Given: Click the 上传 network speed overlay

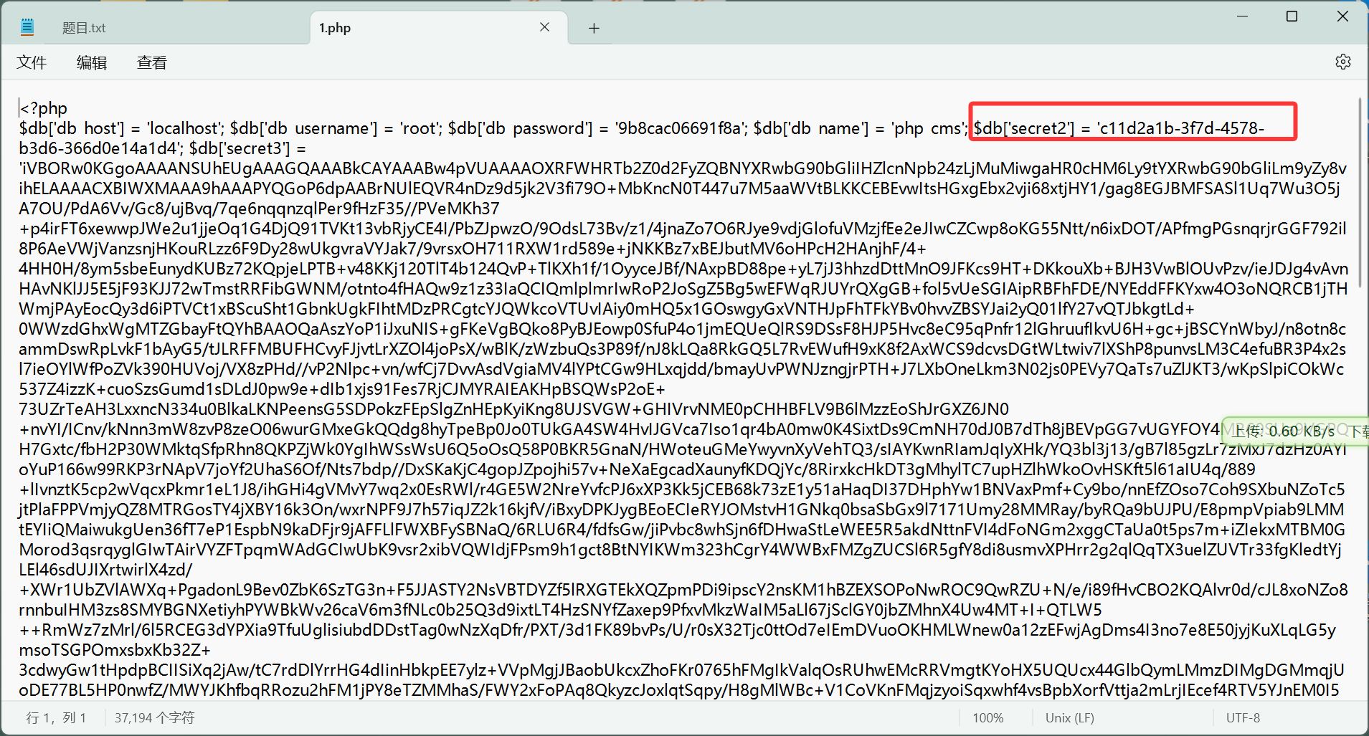Looking at the screenshot, I should 1284,431.
